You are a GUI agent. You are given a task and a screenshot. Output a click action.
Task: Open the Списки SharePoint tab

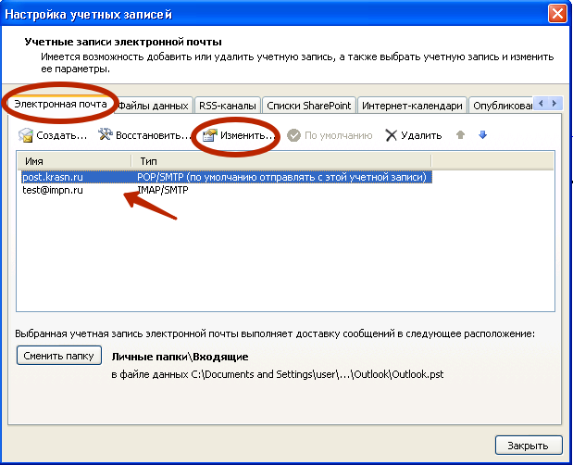pyautogui.click(x=309, y=106)
